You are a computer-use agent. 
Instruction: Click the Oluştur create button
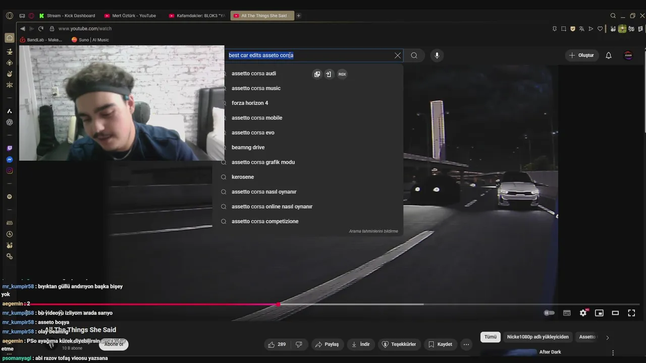coord(582,55)
